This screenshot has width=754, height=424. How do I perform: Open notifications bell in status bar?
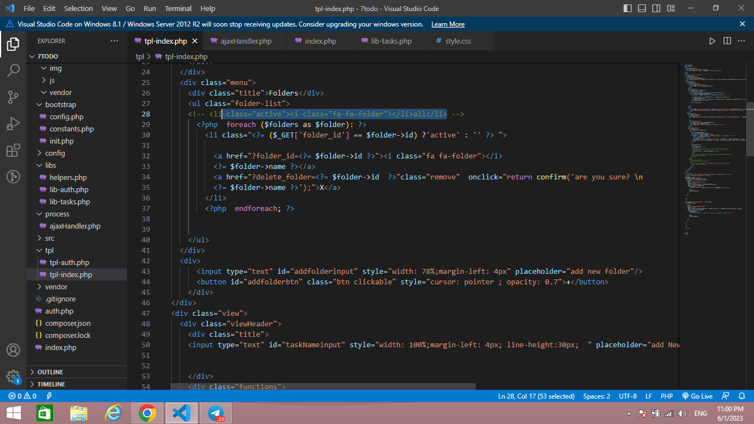pyautogui.click(x=743, y=396)
